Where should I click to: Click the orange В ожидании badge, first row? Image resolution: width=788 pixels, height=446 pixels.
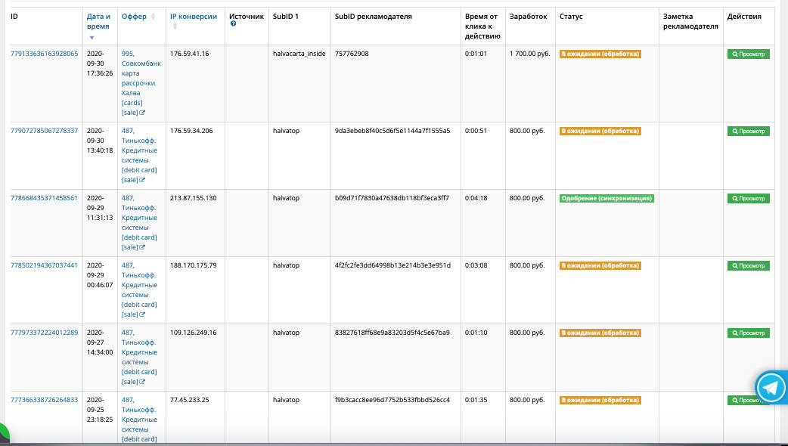[x=600, y=54]
